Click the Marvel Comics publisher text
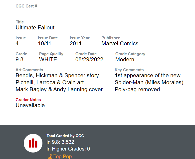 (120, 44)
